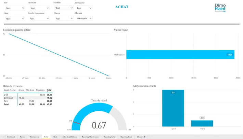Sort by the Total column header
Viewport: 243px width, 139px height.
49,90
